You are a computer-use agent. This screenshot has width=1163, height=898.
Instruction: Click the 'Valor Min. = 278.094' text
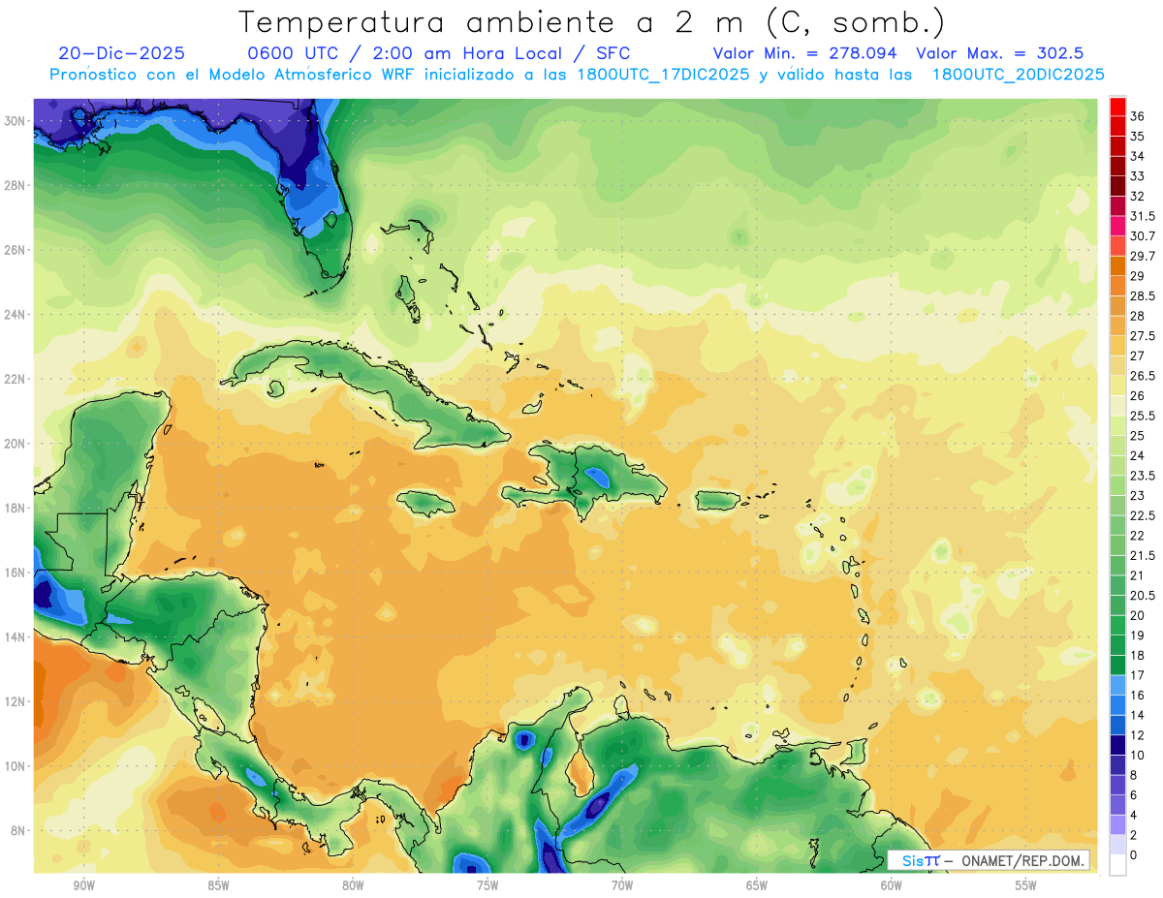[804, 53]
